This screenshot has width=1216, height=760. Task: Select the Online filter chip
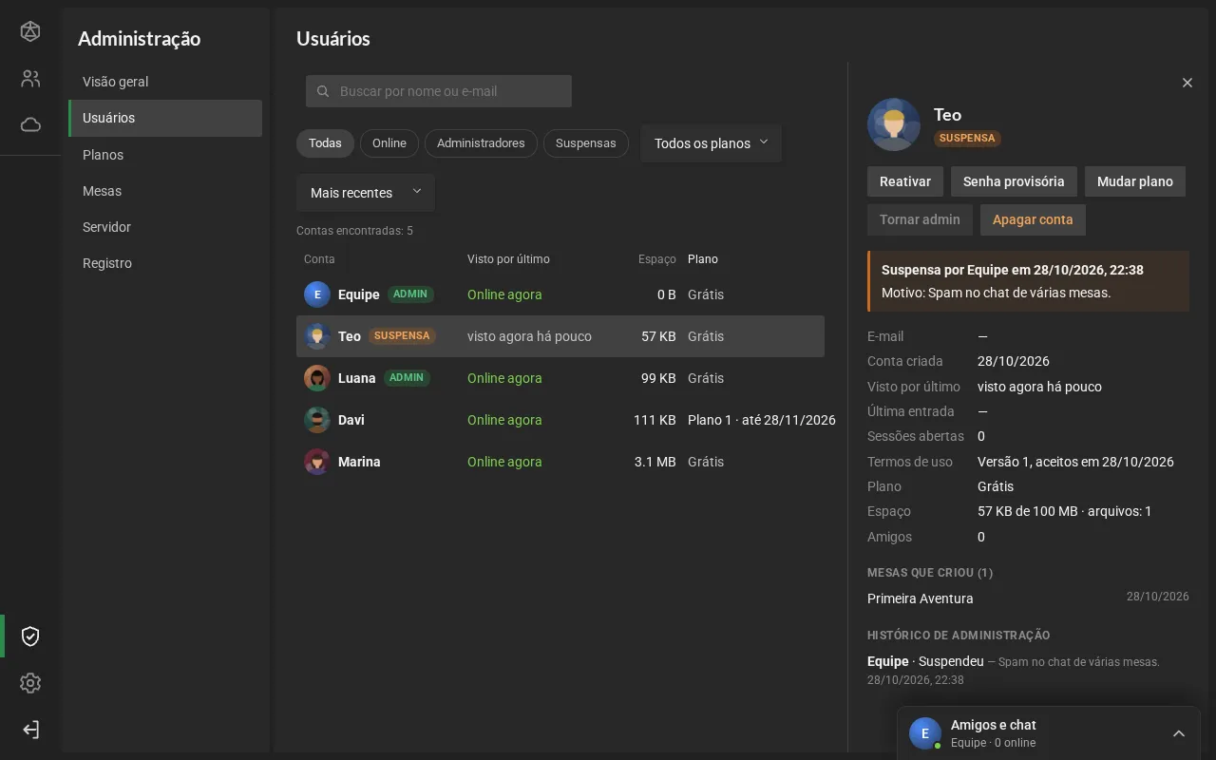[x=389, y=143]
